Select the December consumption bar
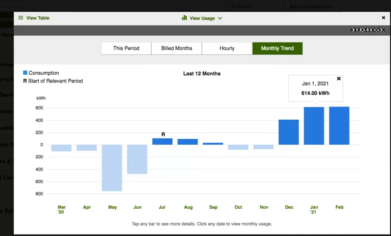Screen dimensions: 391x236 pyautogui.click(x=288, y=132)
